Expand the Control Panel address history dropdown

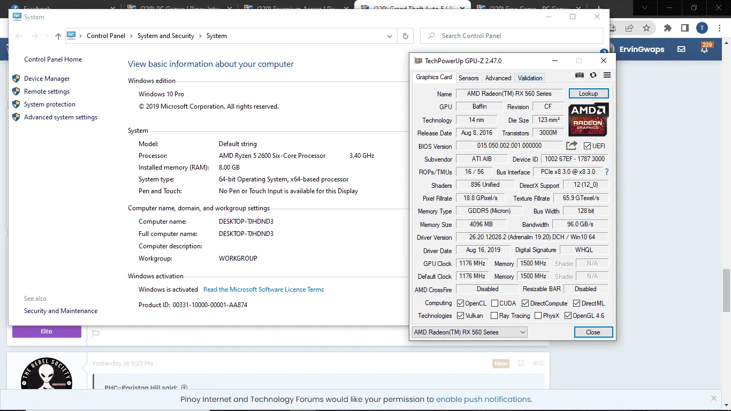click(390, 36)
